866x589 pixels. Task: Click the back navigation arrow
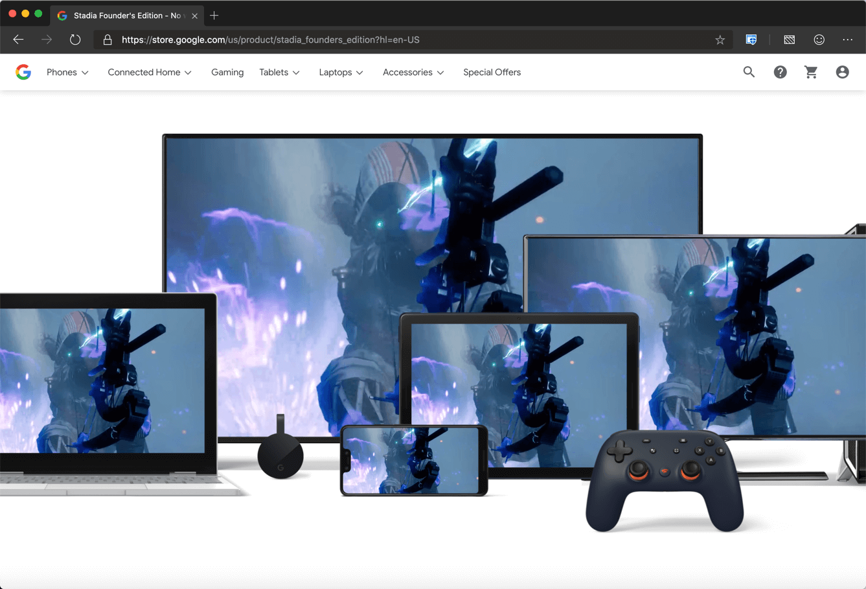pos(18,39)
